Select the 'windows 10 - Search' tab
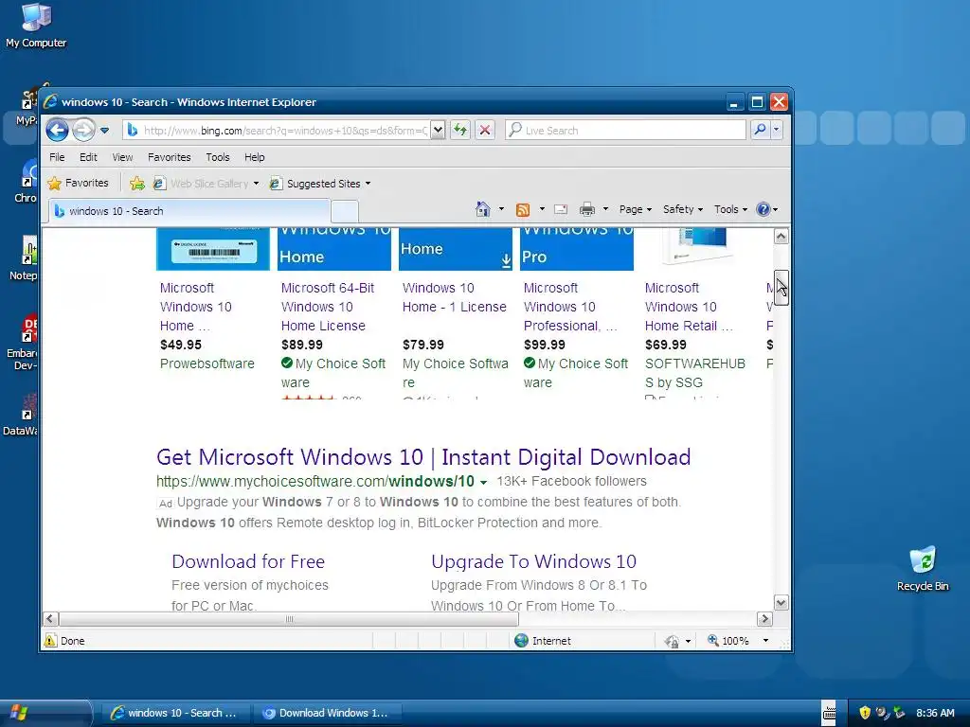This screenshot has height=727, width=970. pyautogui.click(x=189, y=211)
